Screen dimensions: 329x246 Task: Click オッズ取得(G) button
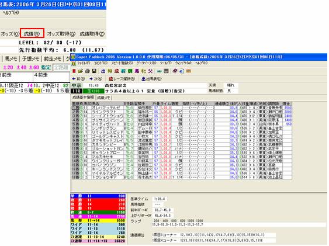click(x=61, y=33)
